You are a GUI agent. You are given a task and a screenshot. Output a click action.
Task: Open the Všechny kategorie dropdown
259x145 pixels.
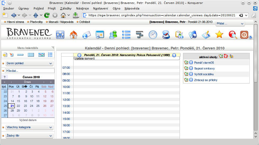pyautogui.click(x=29, y=127)
